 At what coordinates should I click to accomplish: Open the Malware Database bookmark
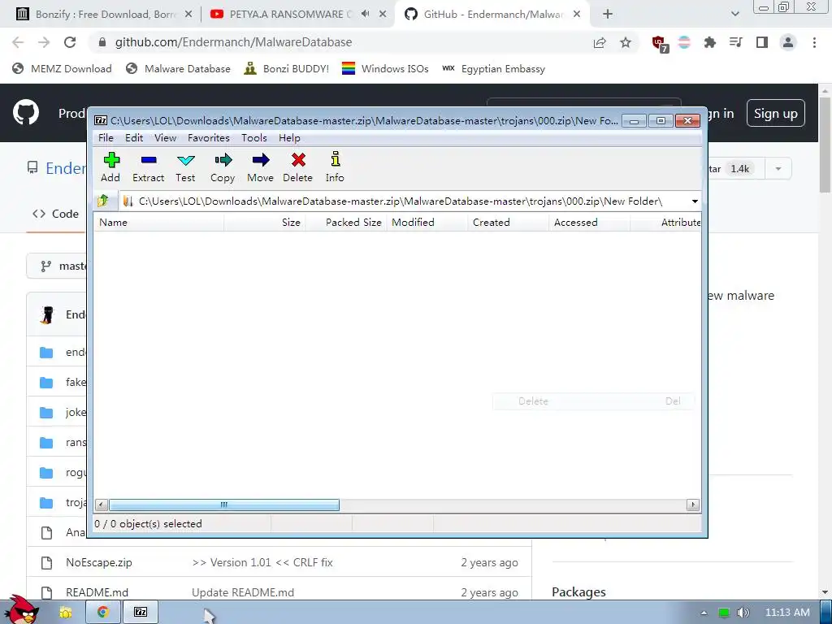[x=178, y=69]
